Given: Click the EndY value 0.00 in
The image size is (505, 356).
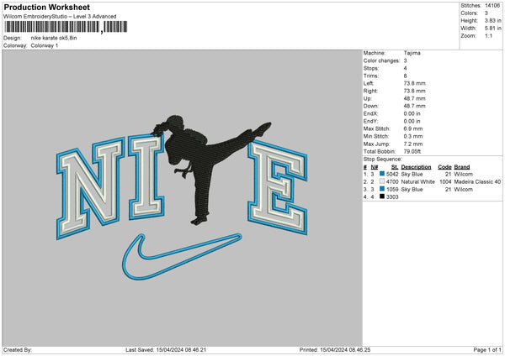Looking at the screenshot, I should pyautogui.click(x=412, y=122).
